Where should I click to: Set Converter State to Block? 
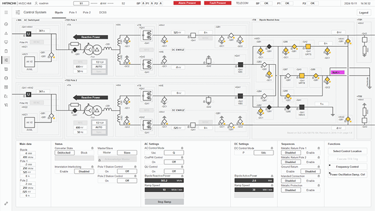point(84,153)
